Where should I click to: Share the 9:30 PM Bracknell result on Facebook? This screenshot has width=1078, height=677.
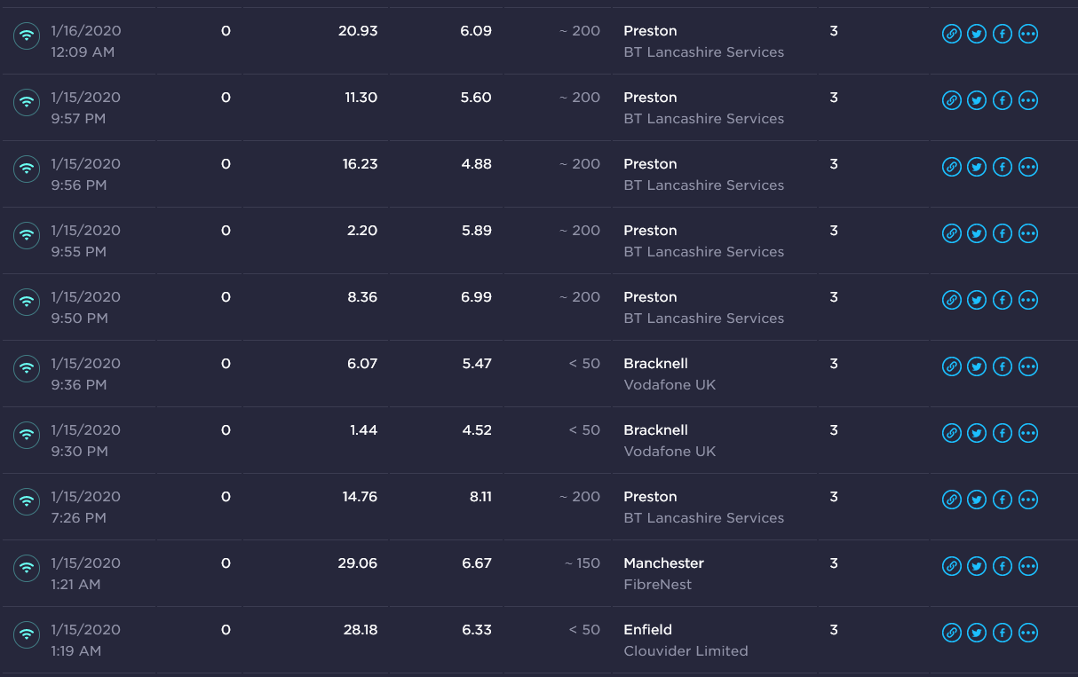click(x=1003, y=434)
